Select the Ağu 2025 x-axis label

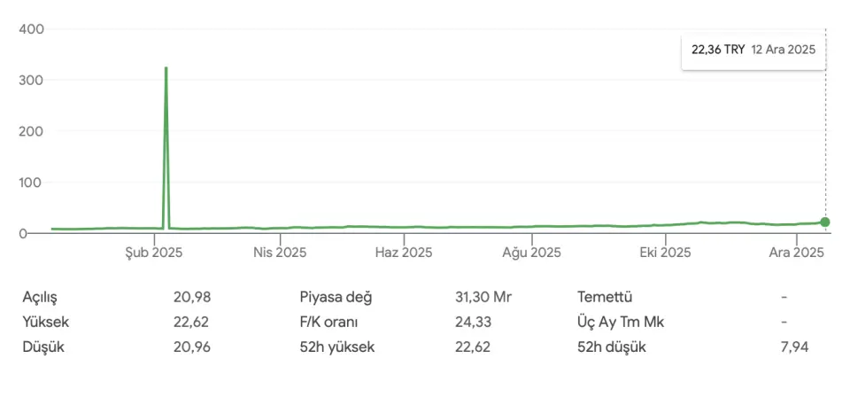point(531,253)
